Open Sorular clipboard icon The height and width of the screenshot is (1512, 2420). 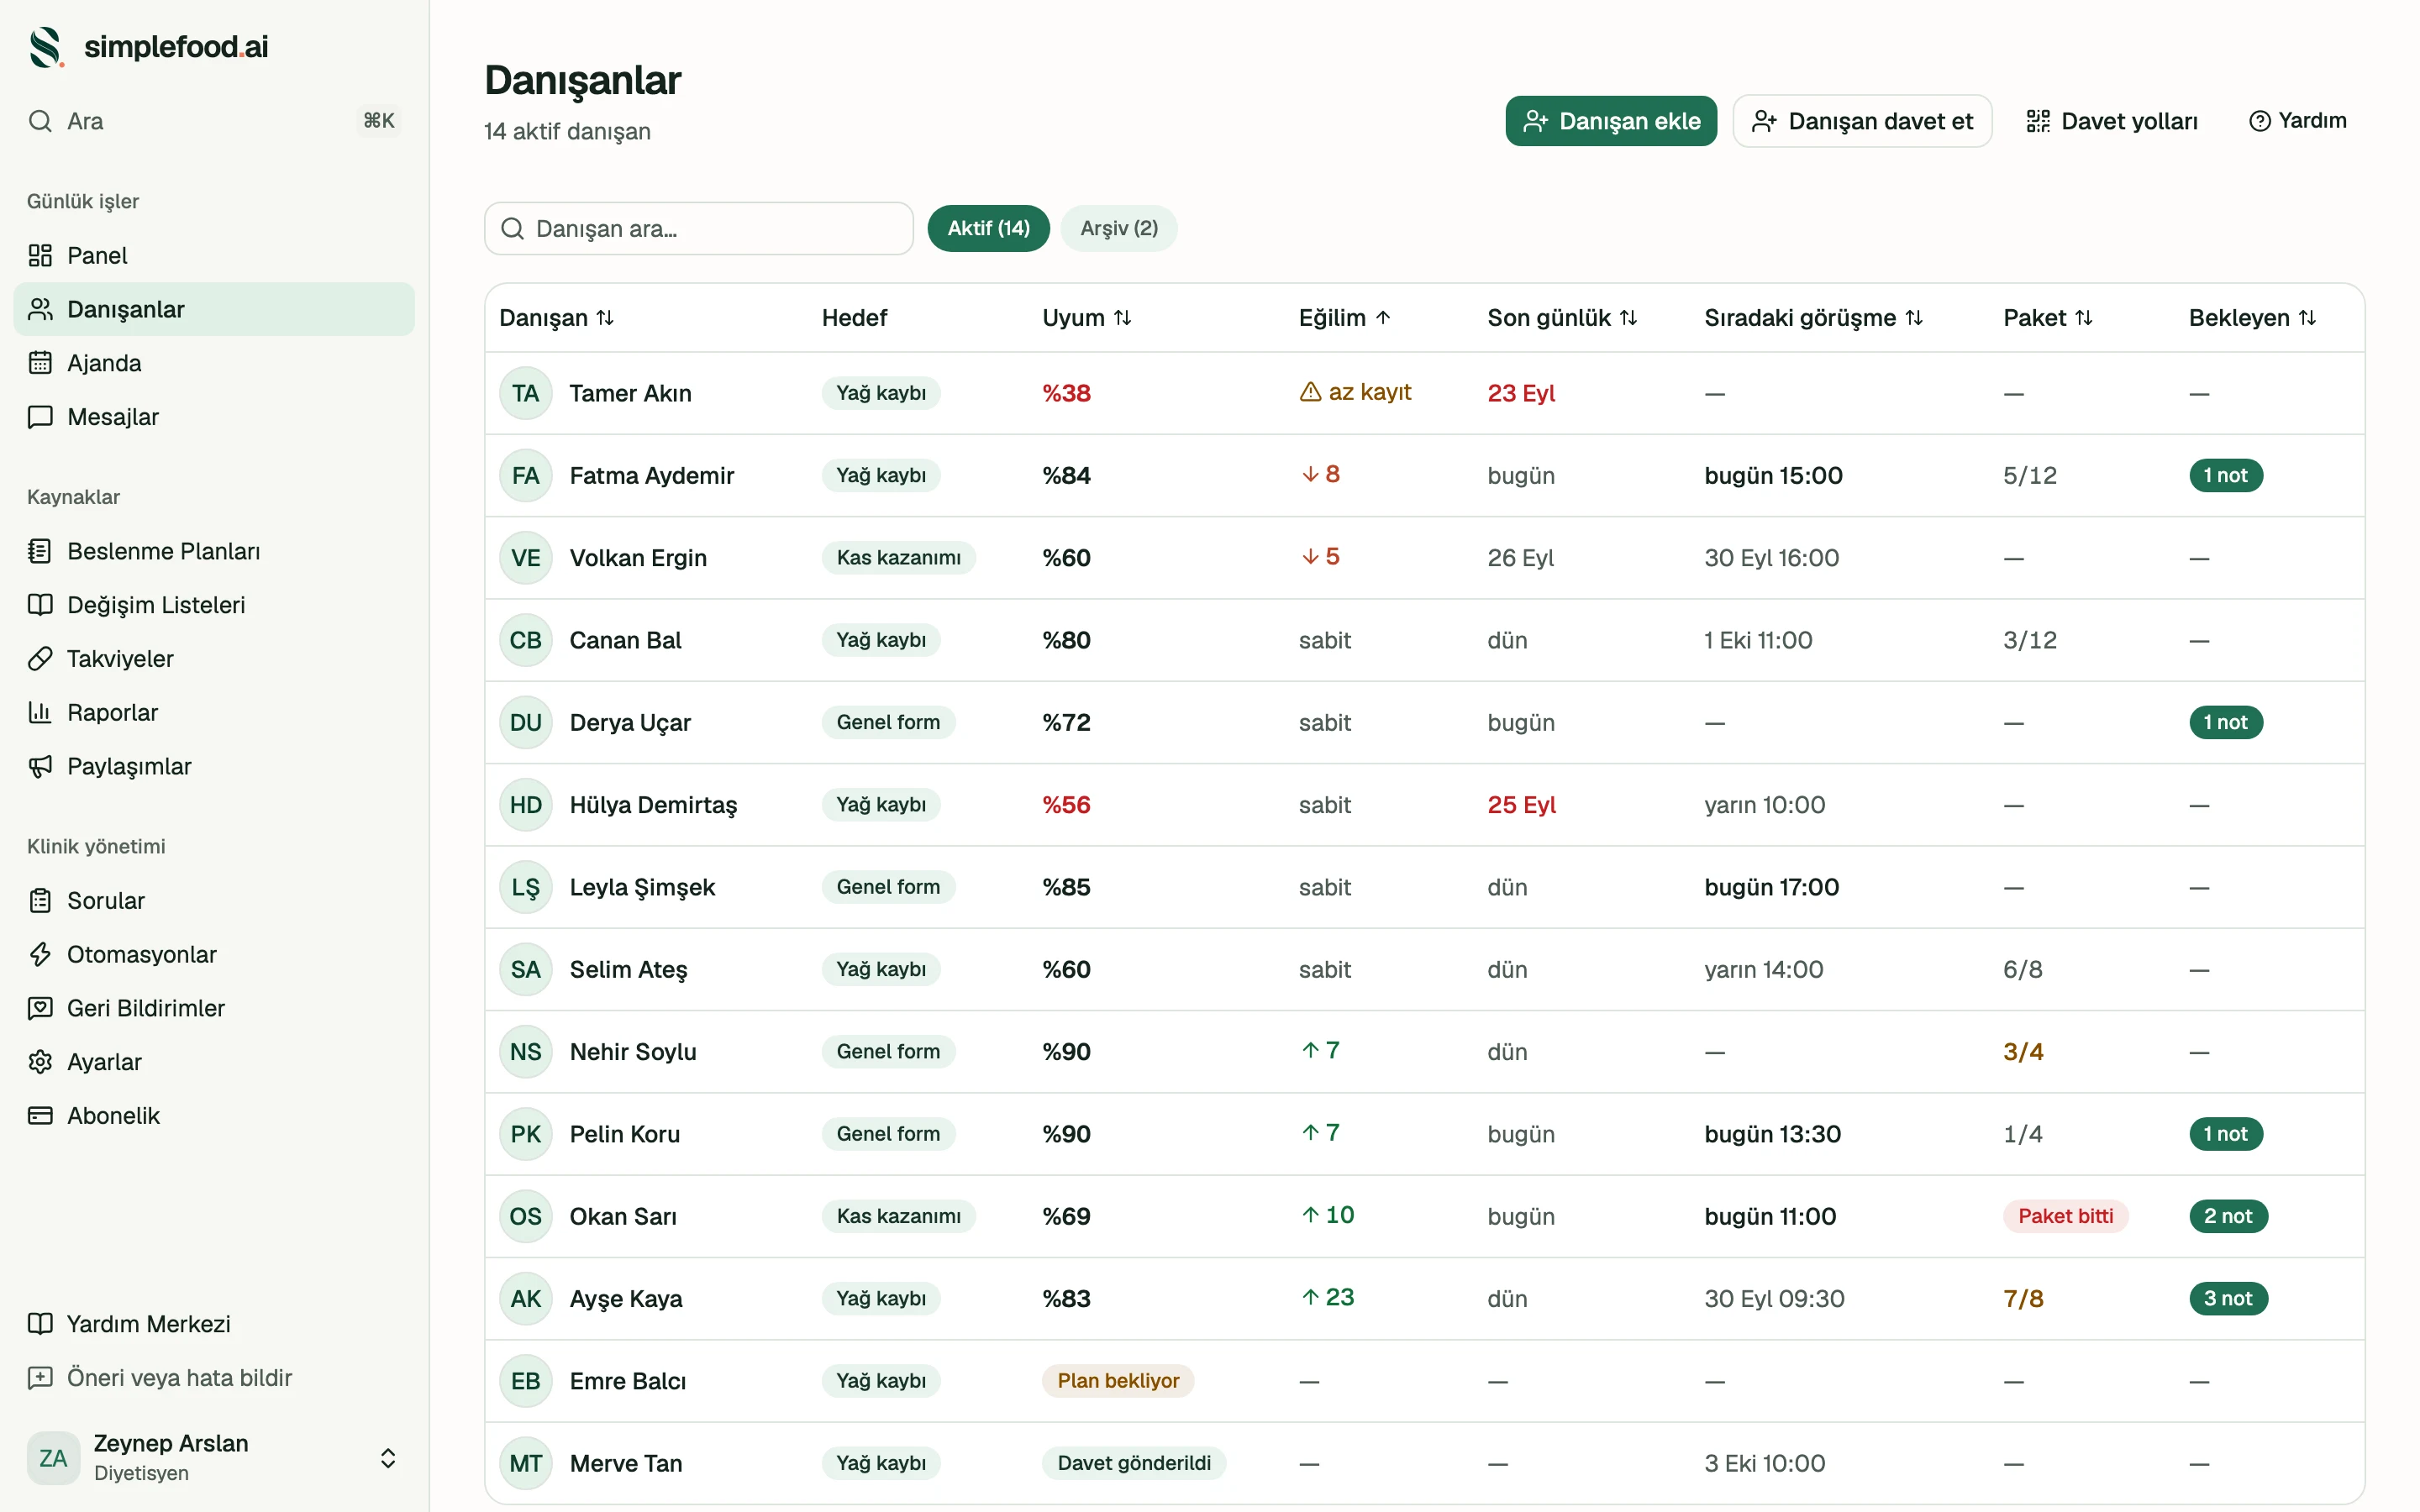coord(40,901)
